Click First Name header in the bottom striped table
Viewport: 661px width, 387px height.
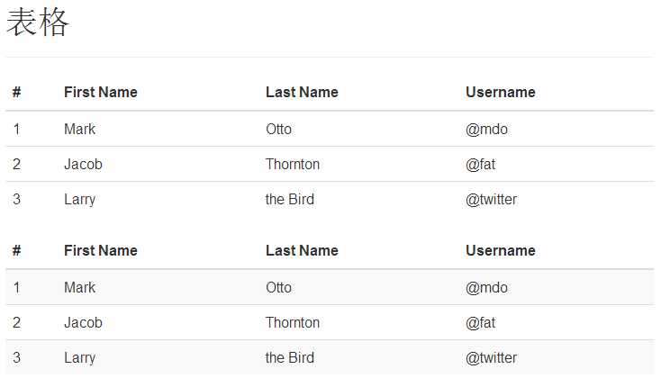pyautogui.click(x=101, y=250)
